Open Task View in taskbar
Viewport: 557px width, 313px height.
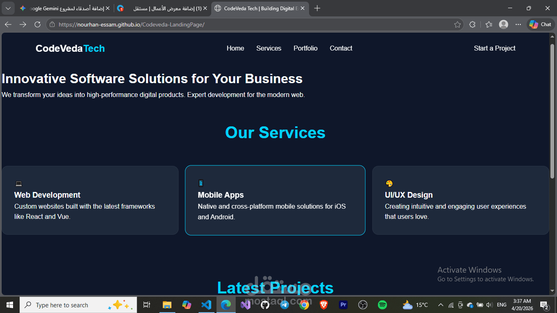(x=147, y=305)
